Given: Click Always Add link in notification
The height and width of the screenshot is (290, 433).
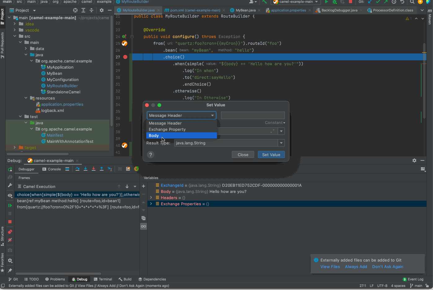Looking at the screenshot, I should (x=356, y=267).
